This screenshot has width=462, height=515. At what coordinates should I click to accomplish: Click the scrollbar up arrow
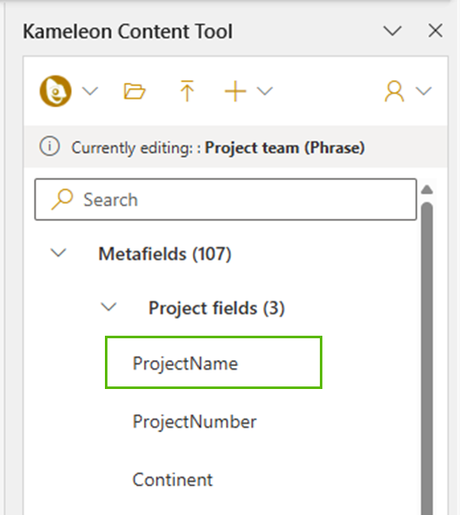[426, 189]
